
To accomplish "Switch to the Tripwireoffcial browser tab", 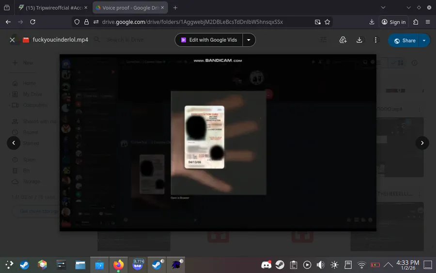I will [x=52, y=8].
